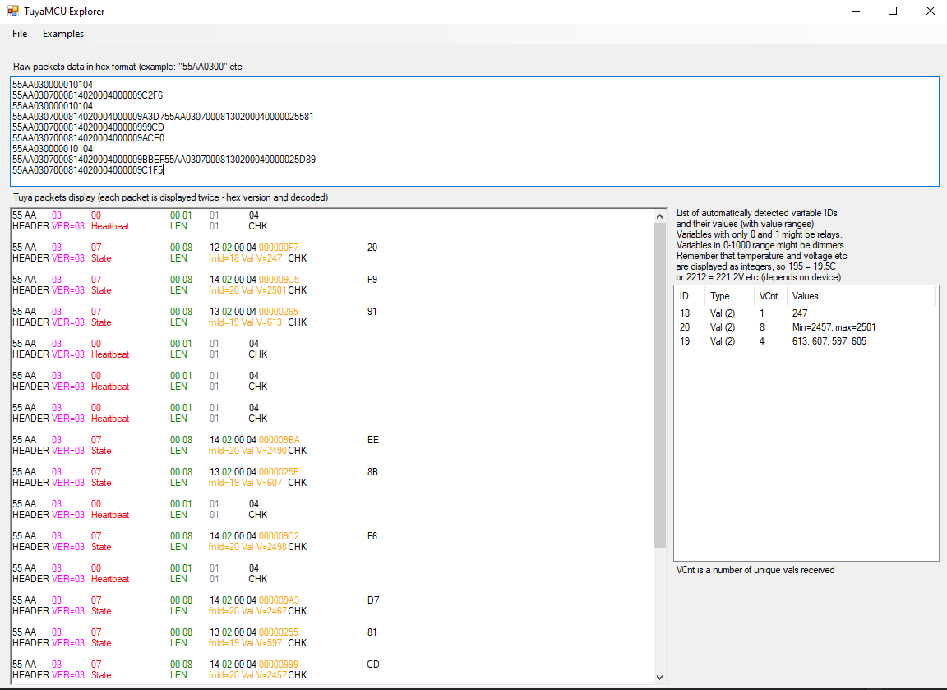947x690 pixels.
Task: Click the hex payload 000009C5
Action: tap(279, 279)
